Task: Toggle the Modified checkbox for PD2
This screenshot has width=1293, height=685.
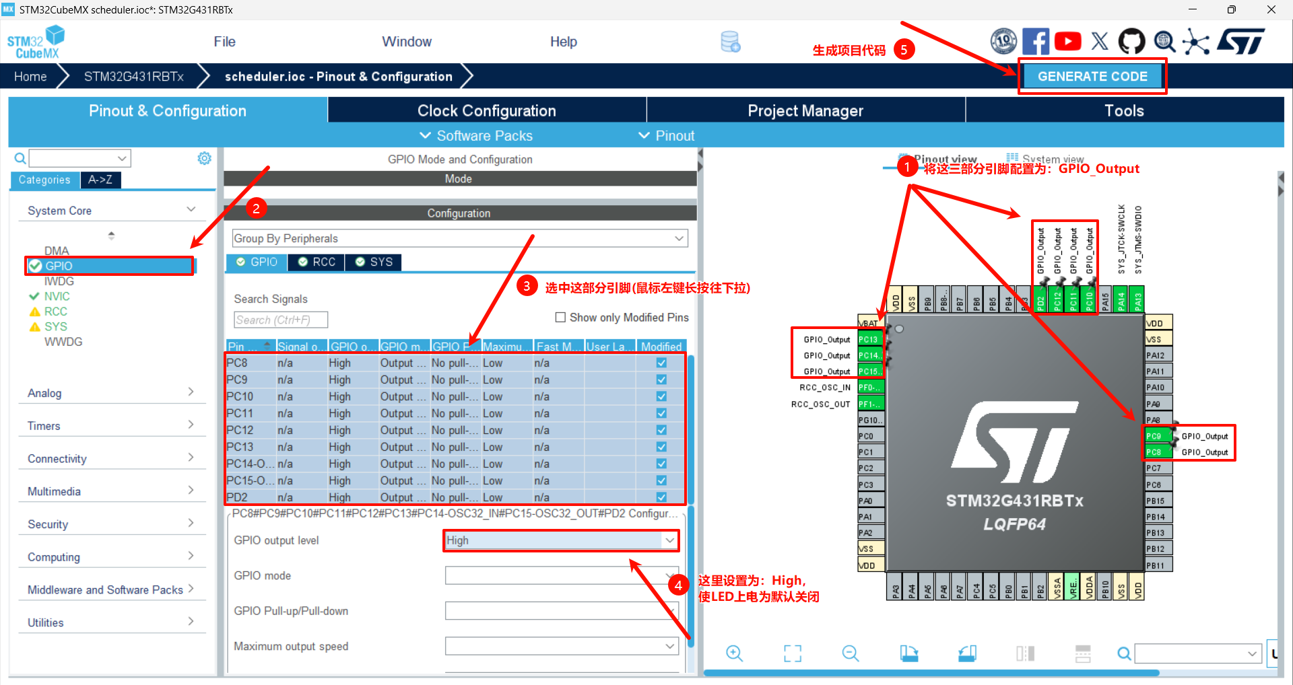Action: (x=661, y=497)
